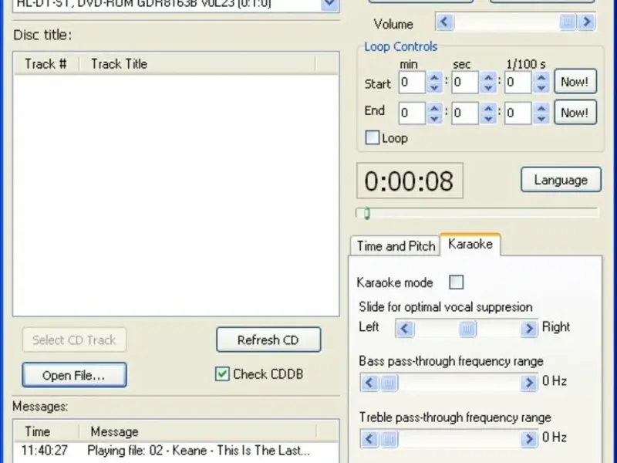
Task: Click the 11:40:27 time entry
Action: [x=45, y=451]
